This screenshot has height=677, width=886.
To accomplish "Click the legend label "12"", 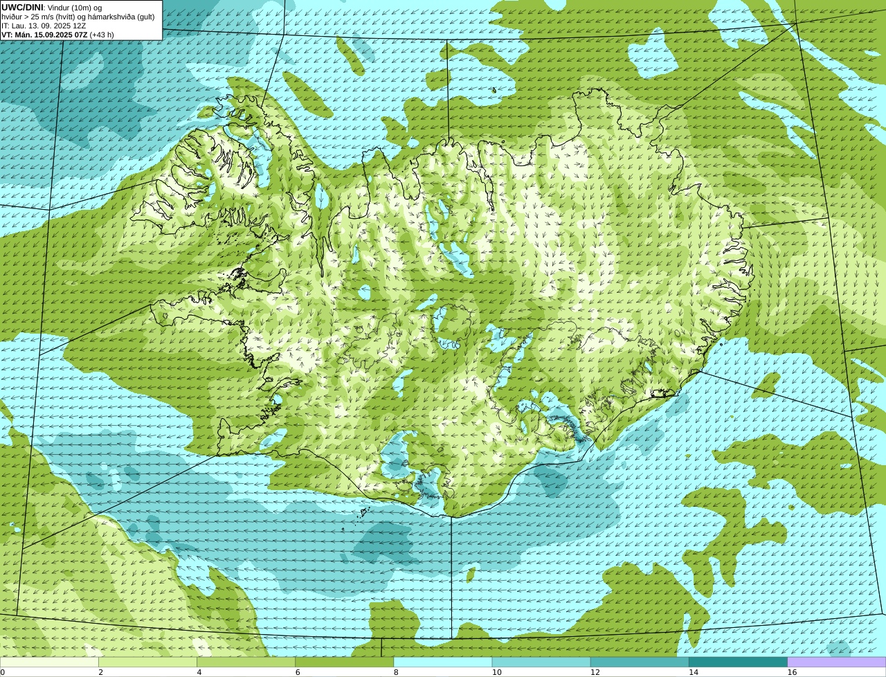I will 595,672.
